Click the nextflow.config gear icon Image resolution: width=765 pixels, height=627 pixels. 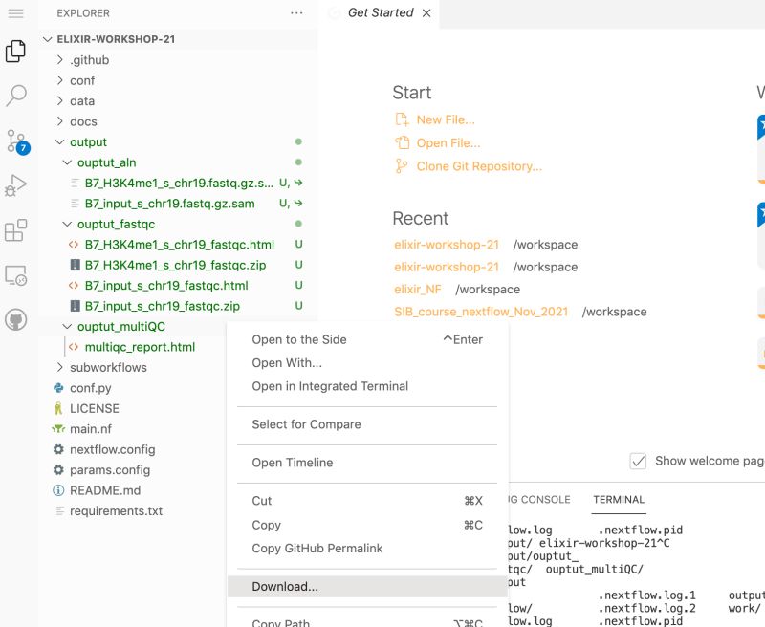tap(58, 449)
